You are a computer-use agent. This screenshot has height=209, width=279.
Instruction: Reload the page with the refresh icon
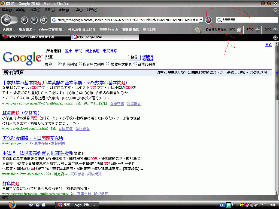(x=24, y=20)
